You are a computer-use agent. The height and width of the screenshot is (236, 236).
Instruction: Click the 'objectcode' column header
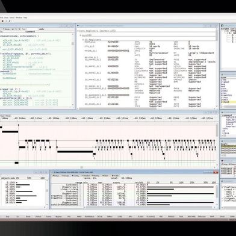[8, 178]
